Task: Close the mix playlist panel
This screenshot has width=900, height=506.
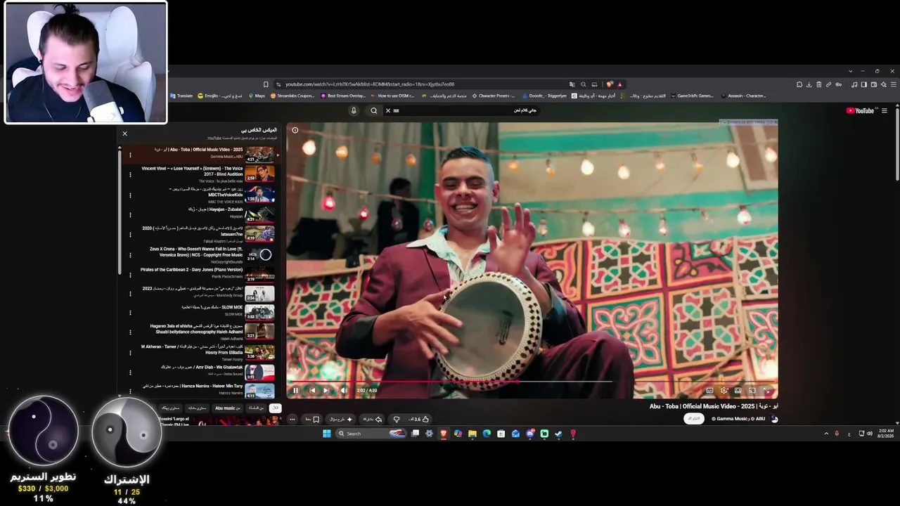Action: (x=124, y=134)
